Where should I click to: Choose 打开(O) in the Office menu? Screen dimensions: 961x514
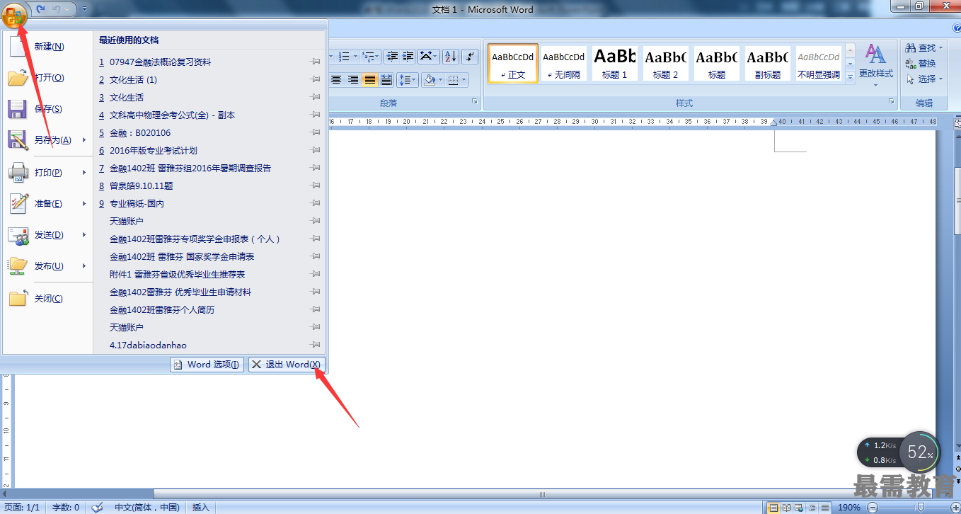pos(48,78)
